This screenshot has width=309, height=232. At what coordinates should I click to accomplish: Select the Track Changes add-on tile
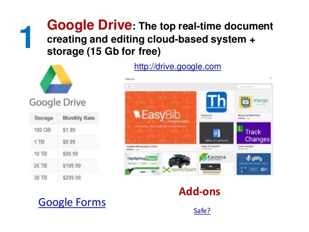254,133
